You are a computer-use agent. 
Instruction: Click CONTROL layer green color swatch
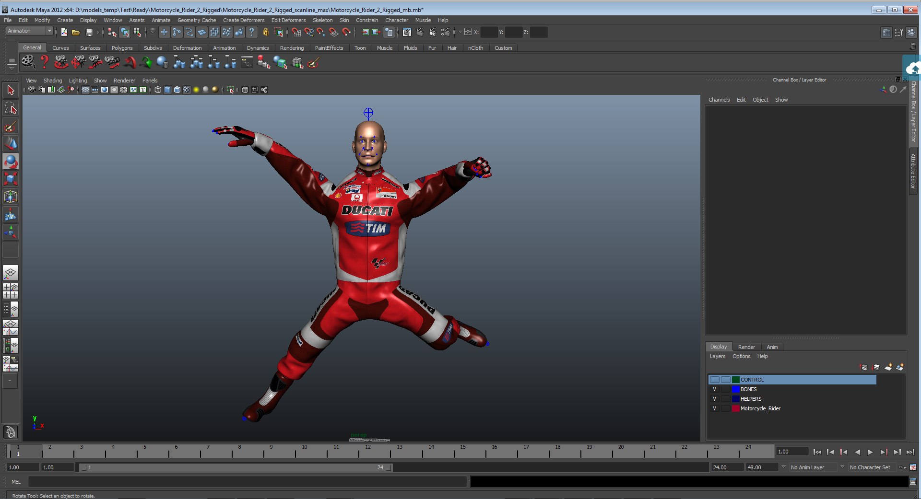tap(735, 380)
